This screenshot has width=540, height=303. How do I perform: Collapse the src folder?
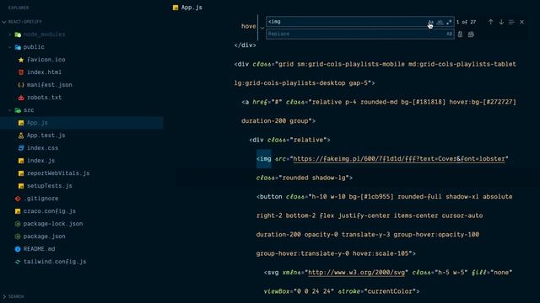pos(9,110)
